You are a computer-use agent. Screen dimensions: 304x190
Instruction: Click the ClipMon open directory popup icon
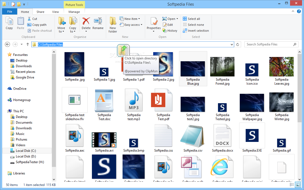click(x=123, y=51)
